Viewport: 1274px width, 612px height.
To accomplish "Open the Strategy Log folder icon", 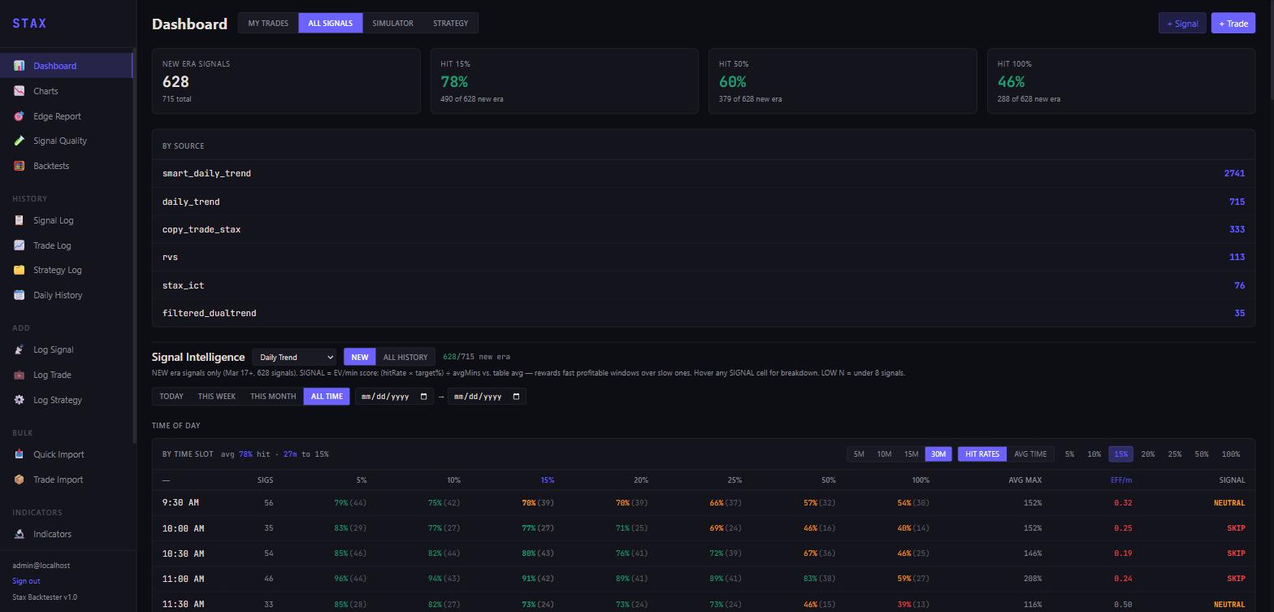I will tap(19, 270).
